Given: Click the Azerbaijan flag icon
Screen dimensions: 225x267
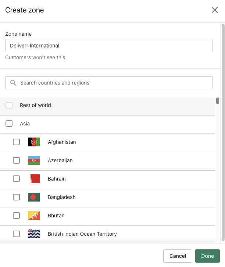Looking at the screenshot, I should coord(34,160).
